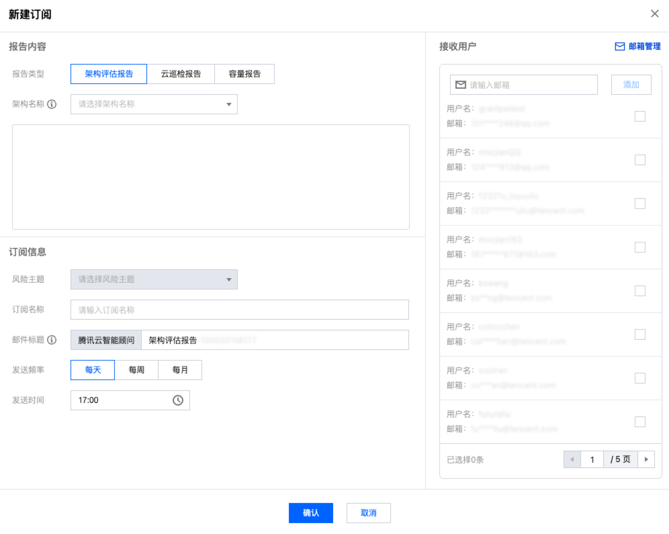Viewport: 669px width, 534px height.
Task: Tick the third user's checkbox
Action: [640, 203]
